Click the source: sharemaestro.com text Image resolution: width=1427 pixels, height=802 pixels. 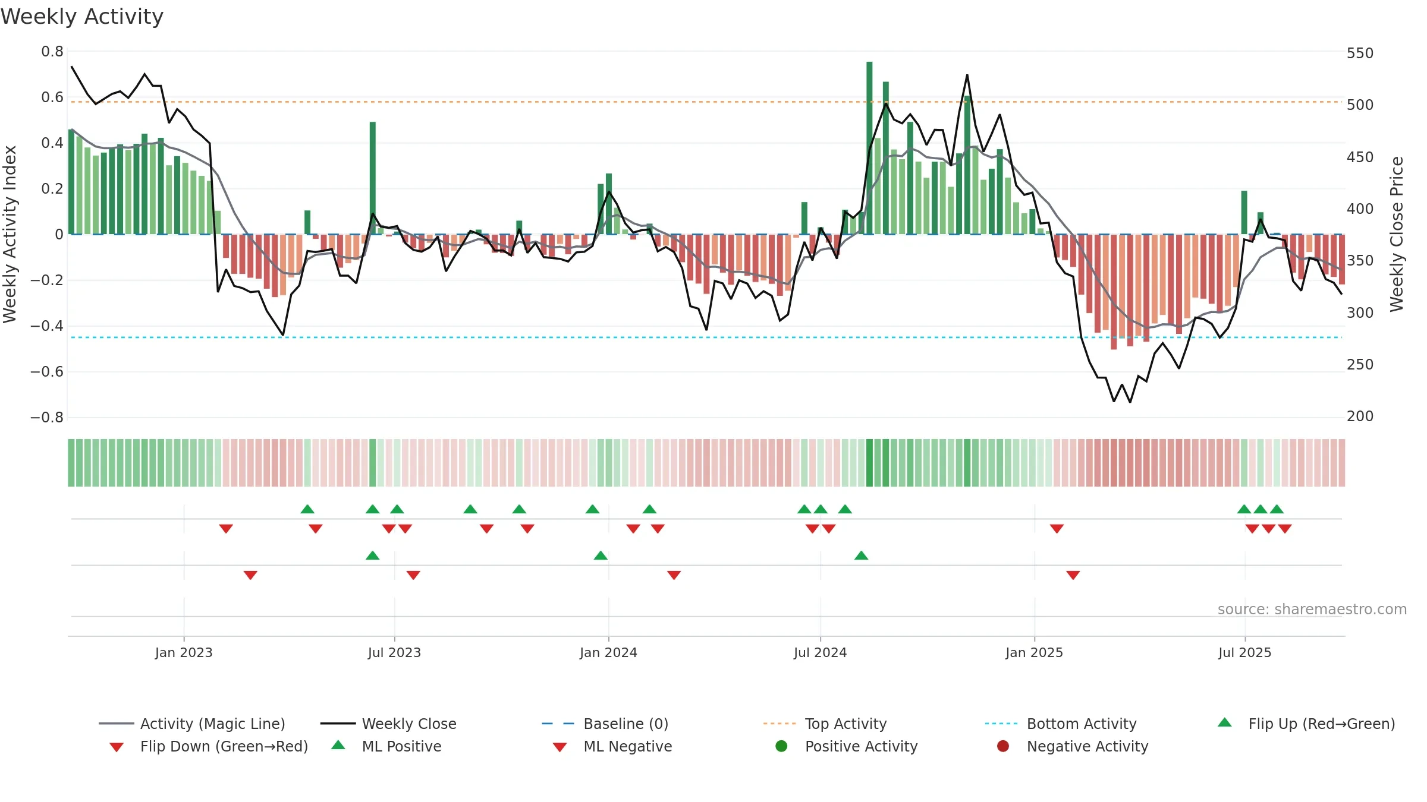point(1312,610)
